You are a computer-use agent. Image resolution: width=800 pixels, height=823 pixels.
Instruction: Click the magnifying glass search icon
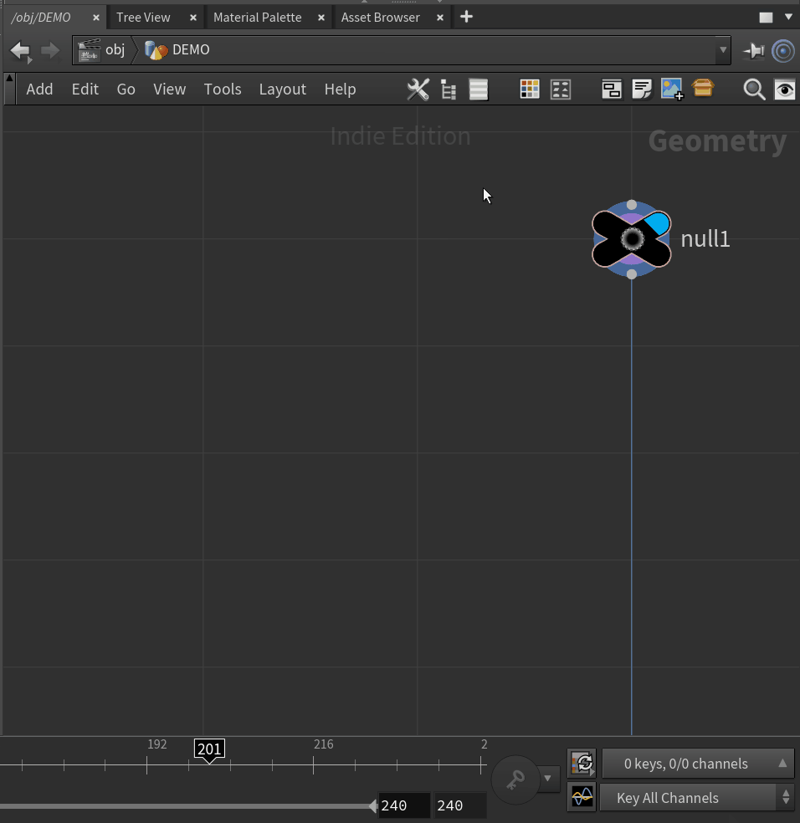tap(753, 89)
